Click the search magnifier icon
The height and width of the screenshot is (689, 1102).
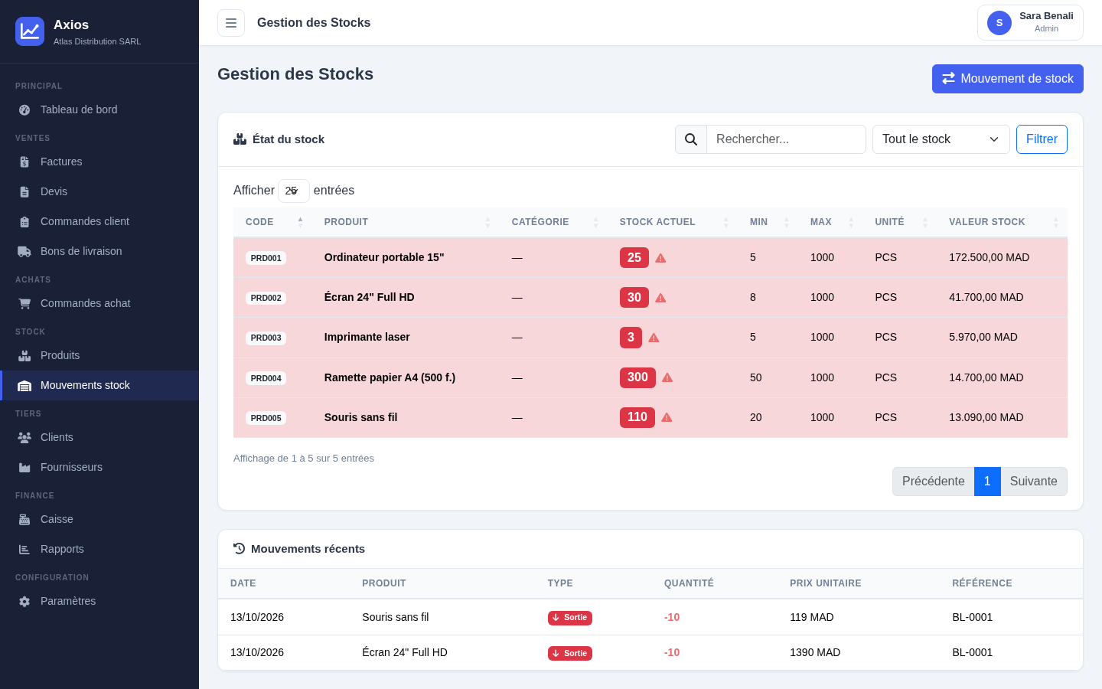click(691, 139)
